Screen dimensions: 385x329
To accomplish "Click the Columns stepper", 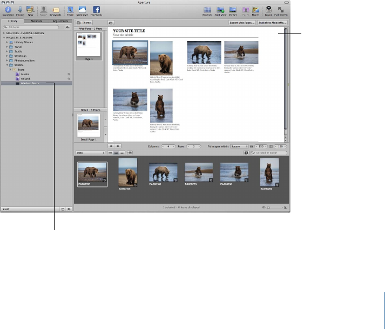I will click(x=168, y=146).
